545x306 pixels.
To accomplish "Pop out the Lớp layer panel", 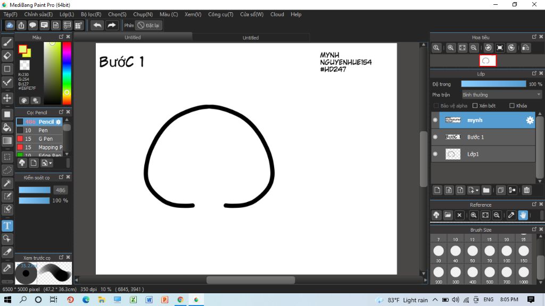I will click(534, 73).
